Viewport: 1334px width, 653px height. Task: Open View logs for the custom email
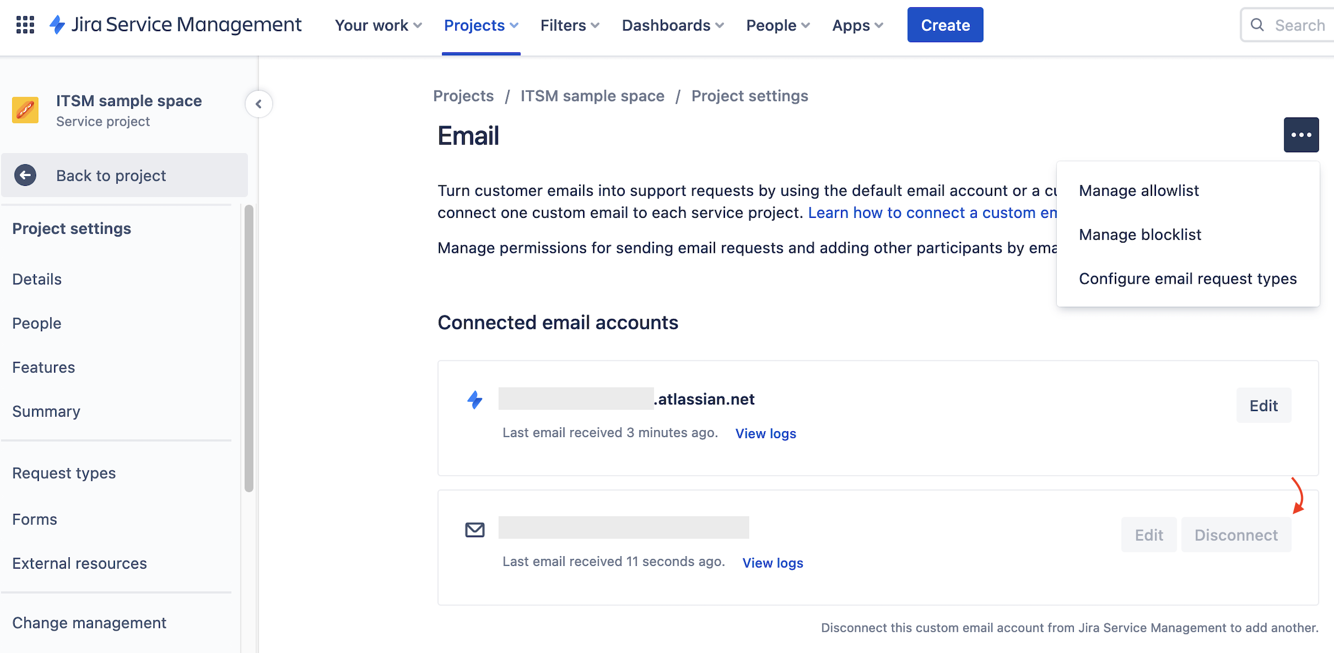[x=772, y=563]
